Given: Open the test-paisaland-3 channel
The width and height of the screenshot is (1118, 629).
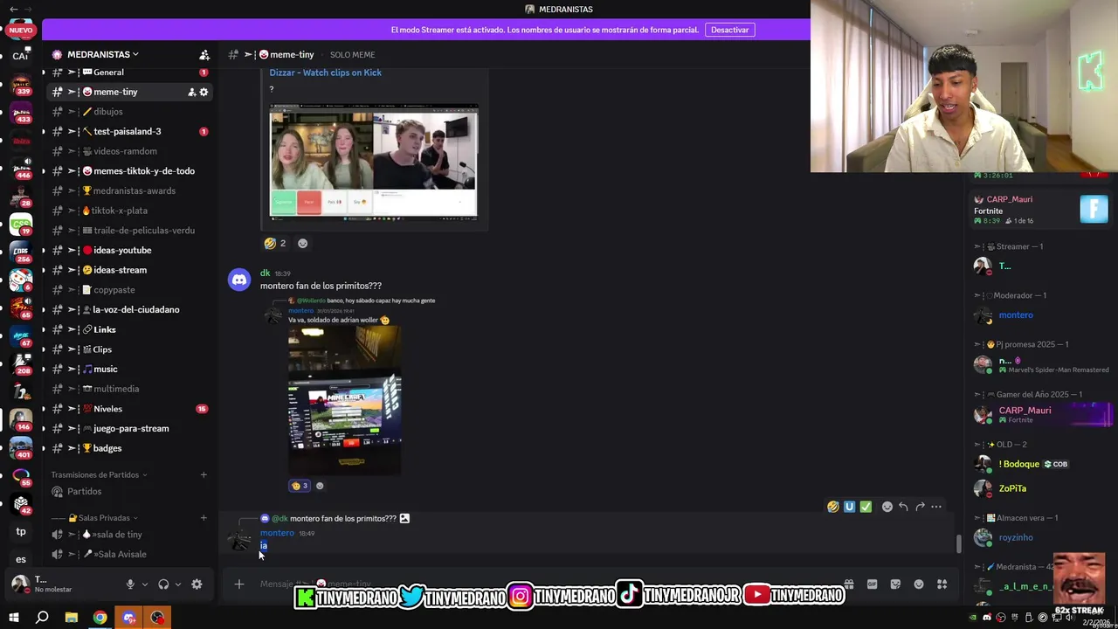Looking at the screenshot, I should (x=130, y=131).
